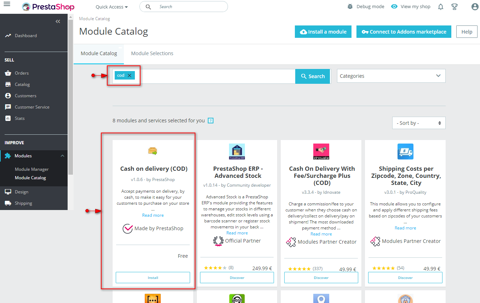Open the Quick Access dropdown

click(x=112, y=7)
